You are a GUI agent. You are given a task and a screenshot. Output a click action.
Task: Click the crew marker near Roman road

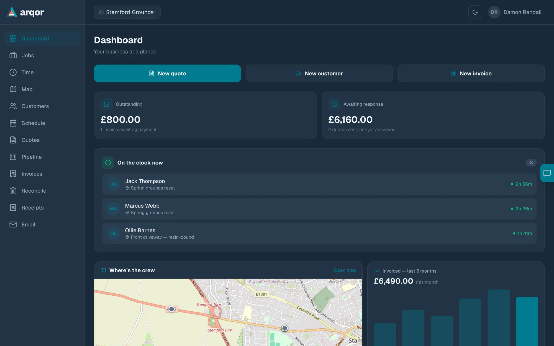(284, 328)
